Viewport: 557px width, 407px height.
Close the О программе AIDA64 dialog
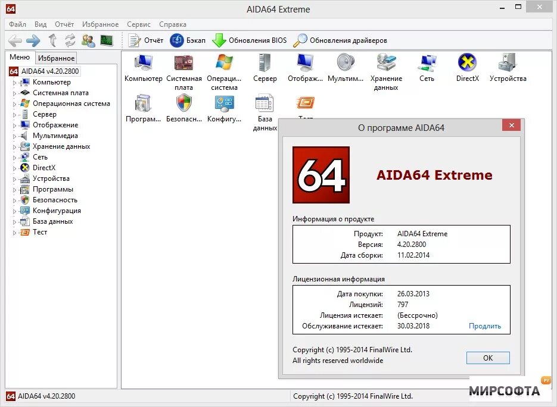point(512,126)
